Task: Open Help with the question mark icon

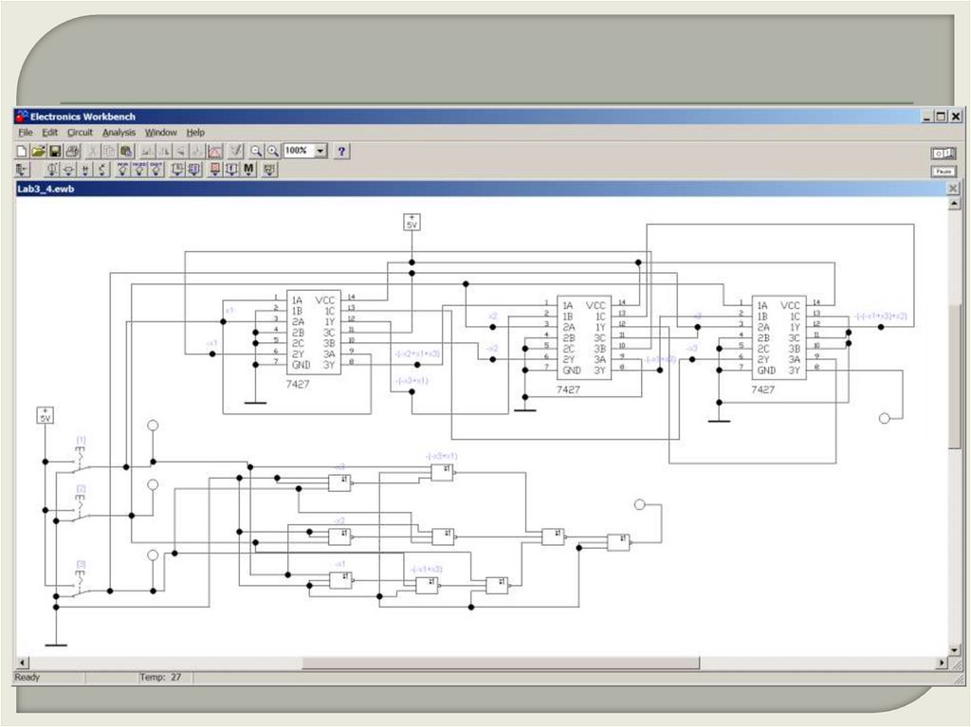Action: (x=341, y=151)
